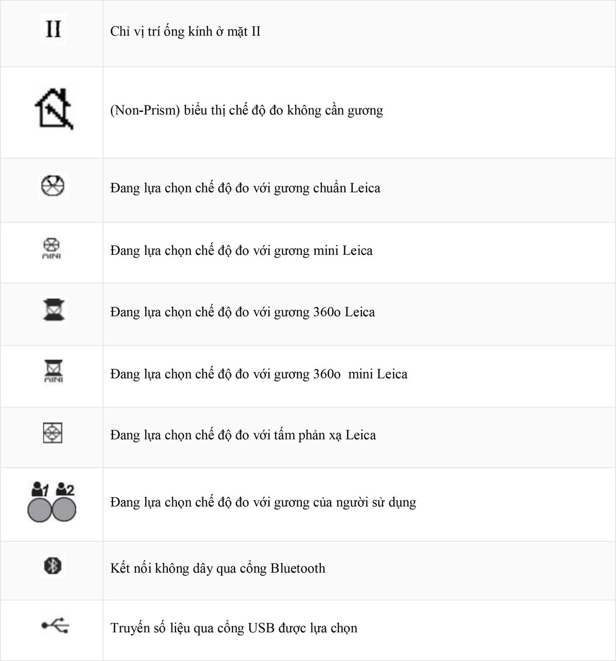Click text "Kết nối không dây qua cổng Bluetooth"
The image size is (616, 661).
click(218, 569)
